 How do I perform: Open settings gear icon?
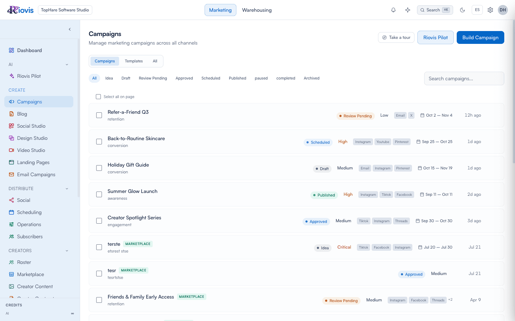490,10
